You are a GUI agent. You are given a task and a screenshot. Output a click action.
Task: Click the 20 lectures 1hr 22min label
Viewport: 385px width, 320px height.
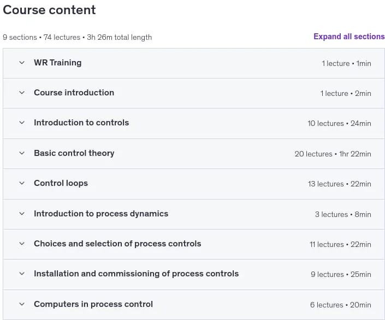[333, 154]
